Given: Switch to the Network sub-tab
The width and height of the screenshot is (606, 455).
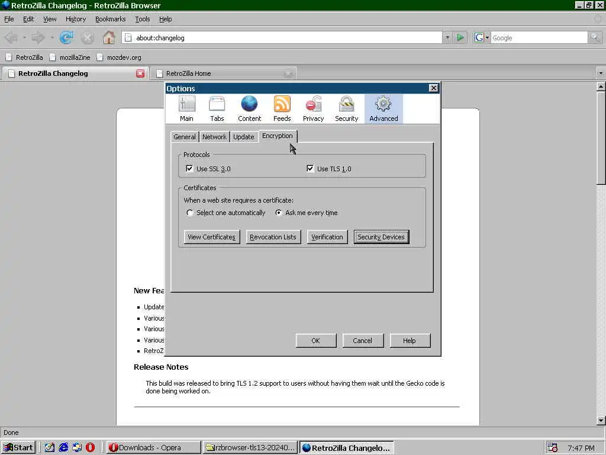Looking at the screenshot, I should pos(214,137).
